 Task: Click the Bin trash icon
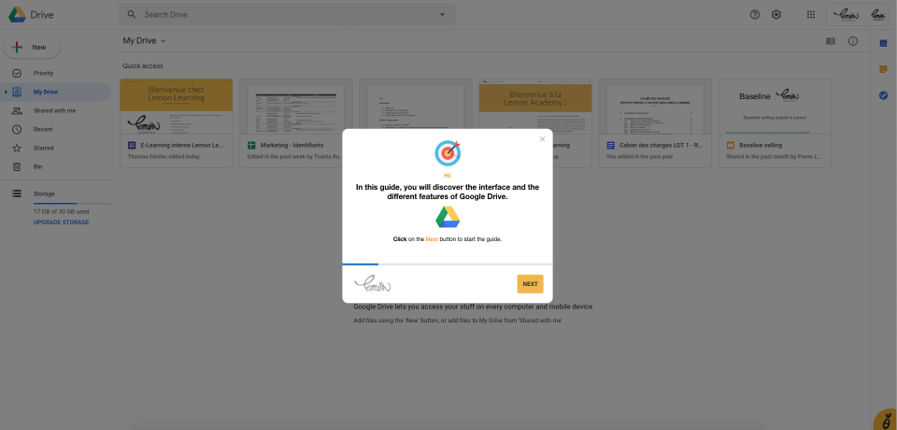click(x=17, y=166)
